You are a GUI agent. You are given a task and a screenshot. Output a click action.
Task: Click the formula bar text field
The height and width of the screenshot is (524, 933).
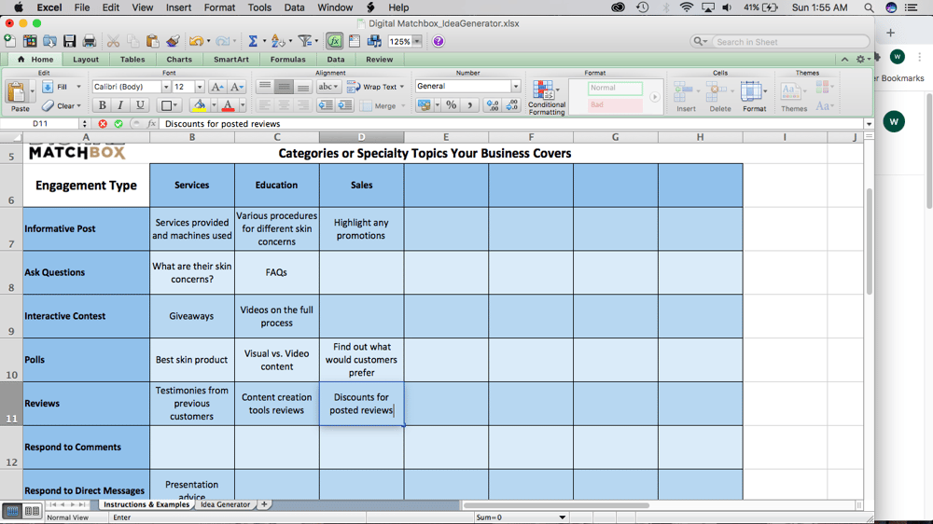pyautogui.click(x=511, y=124)
